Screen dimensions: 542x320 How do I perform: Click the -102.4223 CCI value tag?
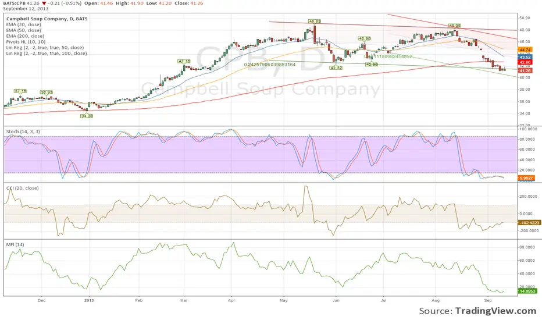529,223
